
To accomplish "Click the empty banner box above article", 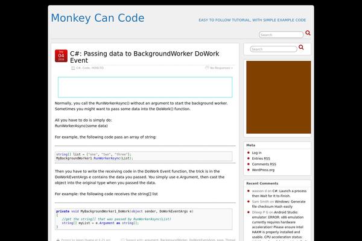I will pyautogui.click(x=145, y=87).
